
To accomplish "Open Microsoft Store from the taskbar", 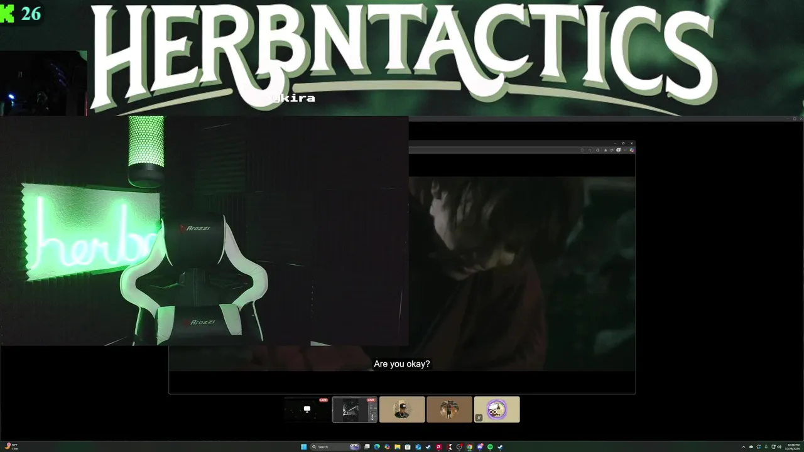I will click(408, 447).
